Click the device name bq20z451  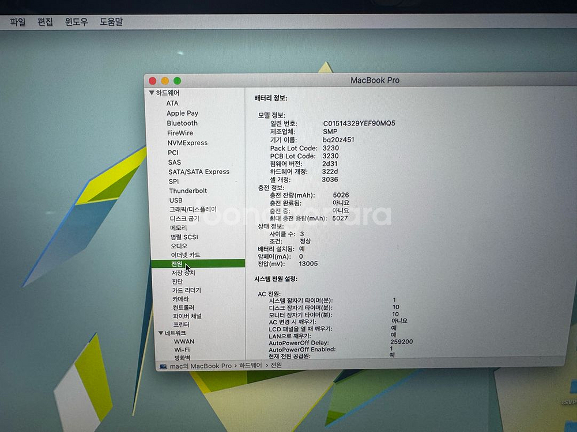point(338,140)
